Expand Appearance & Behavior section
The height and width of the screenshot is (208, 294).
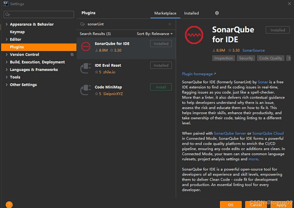pos(7,24)
